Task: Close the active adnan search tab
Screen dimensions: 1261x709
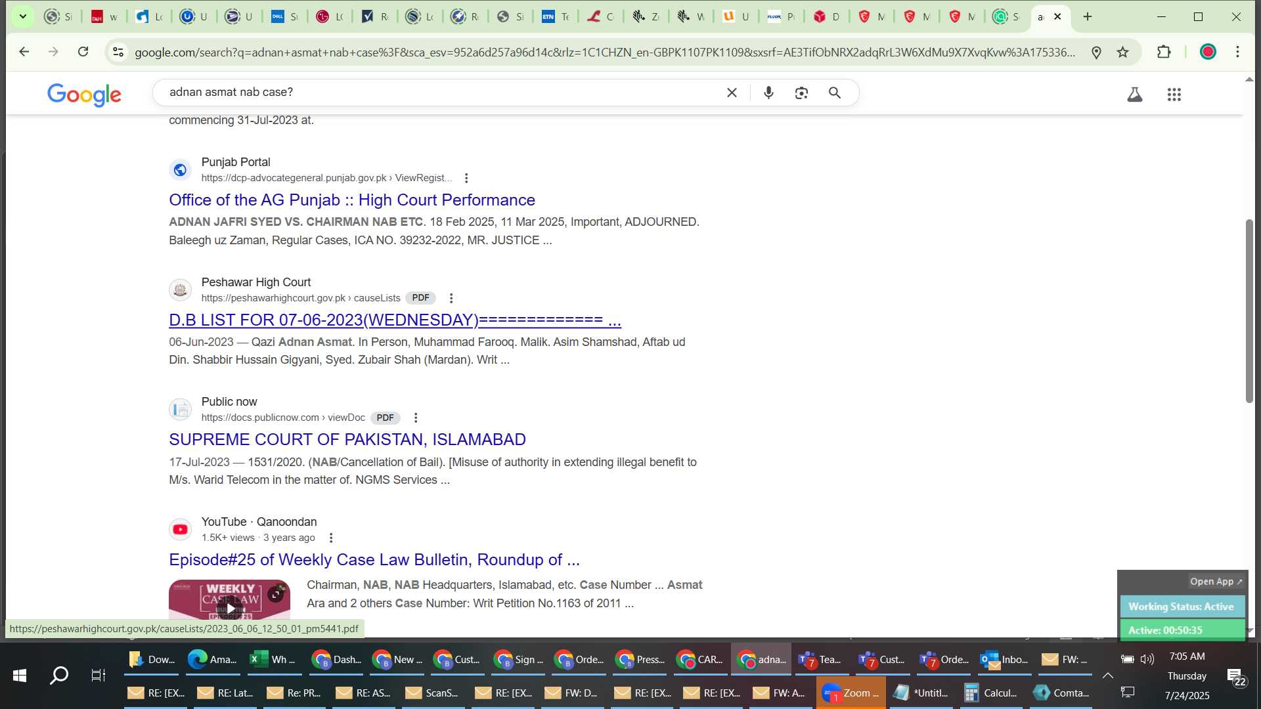Action: click(1057, 17)
